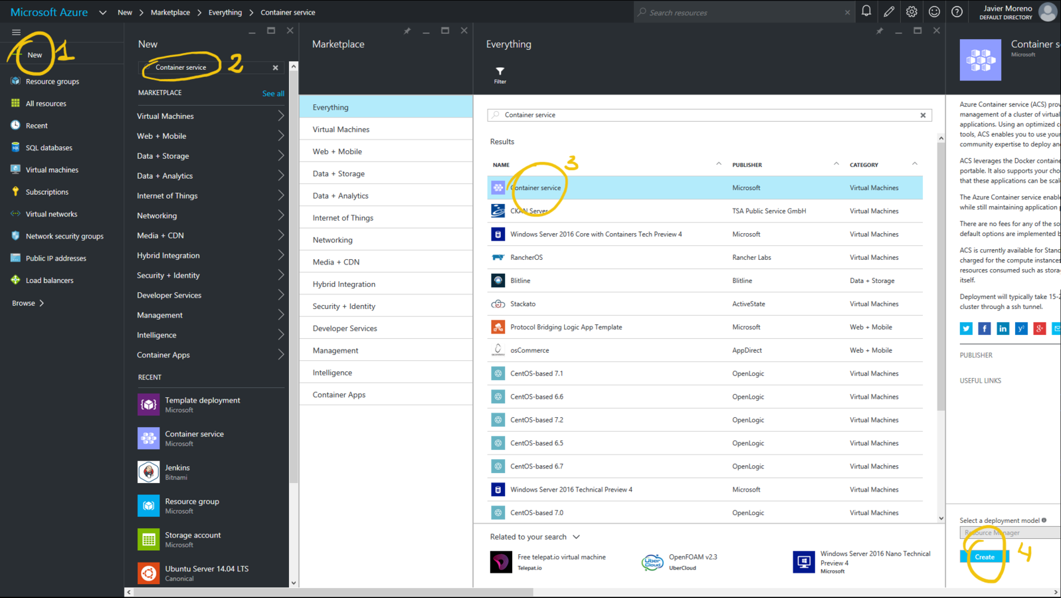Viewport: 1061px width, 598px height.
Task: Go to Marketplace in the breadcrumb
Action: (170, 12)
